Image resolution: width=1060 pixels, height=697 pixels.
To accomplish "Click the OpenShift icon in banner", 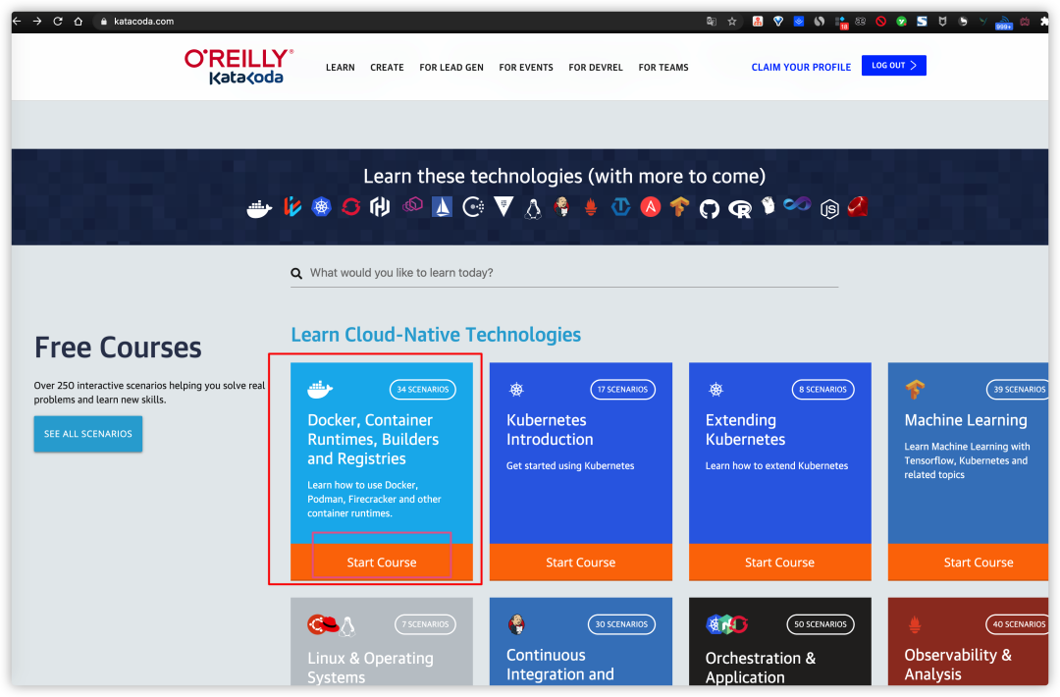I will click(350, 206).
